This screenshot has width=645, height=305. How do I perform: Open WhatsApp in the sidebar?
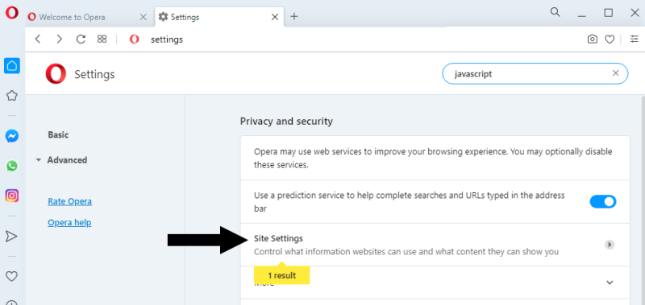pyautogui.click(x=12, y=166)
